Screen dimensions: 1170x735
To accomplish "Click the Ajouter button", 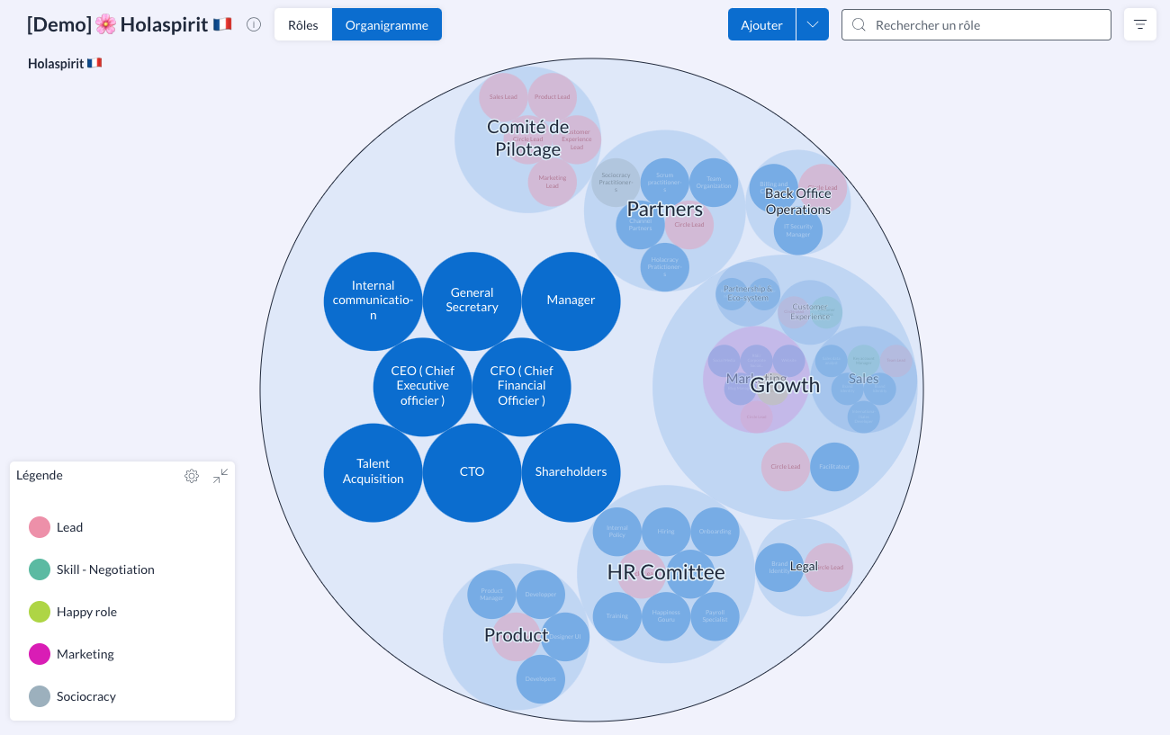I will [761, 24].
